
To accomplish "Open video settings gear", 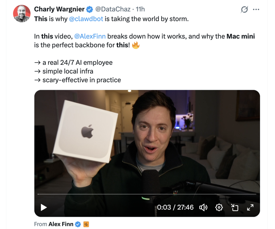I will (219, 207).
